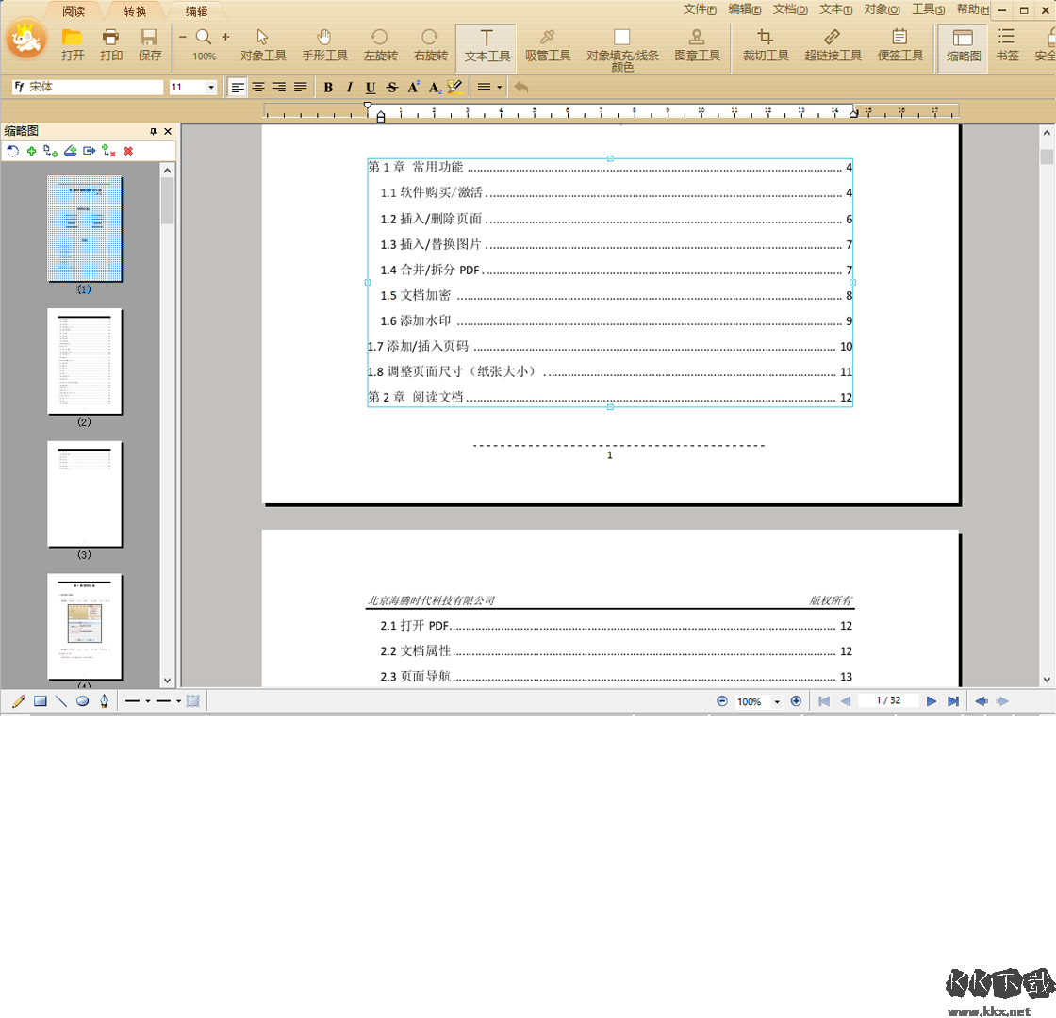Viewport: 1056px width, 1018px height.
Task: Toggle the Thumbnails panel button (缩略图)
Action: pos(963,47)
